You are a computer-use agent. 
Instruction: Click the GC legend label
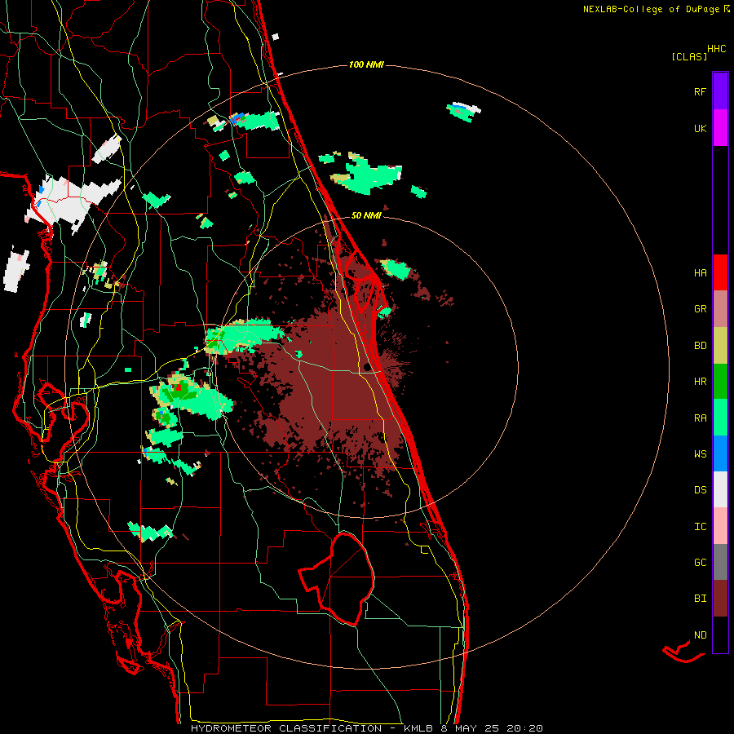point(700,562)
